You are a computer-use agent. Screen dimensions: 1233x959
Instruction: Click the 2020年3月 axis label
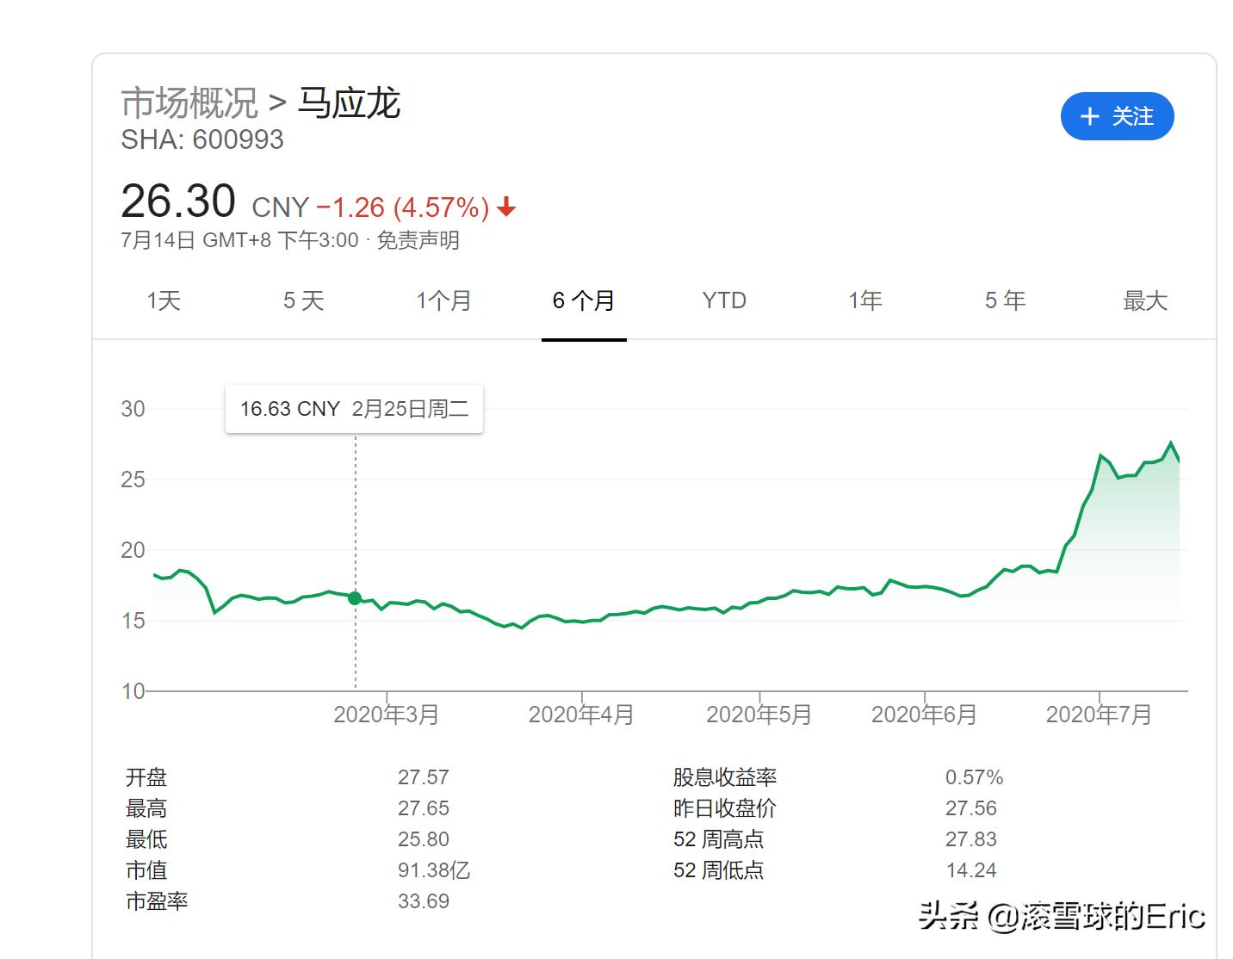click(387, 715)
